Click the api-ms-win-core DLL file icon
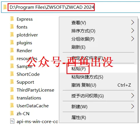Image resolution: width=140 pixels, height=126 pixels. pos(12,121)
